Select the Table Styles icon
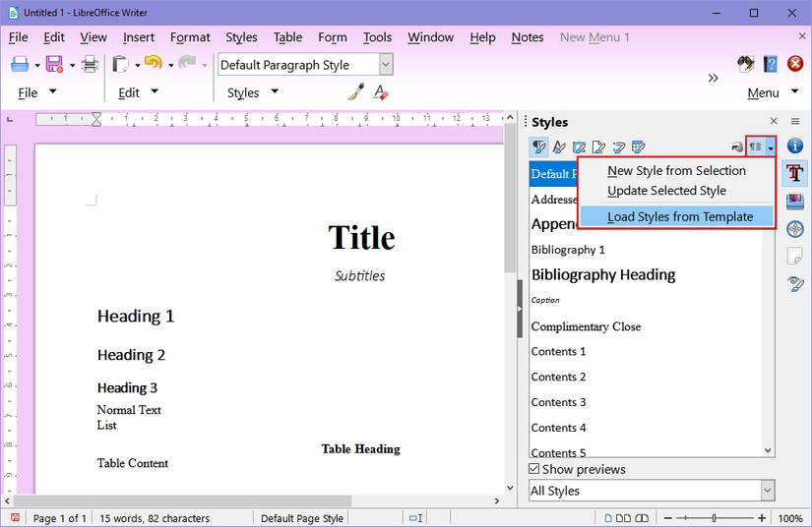The image size is (812, 527). [639, 147]
